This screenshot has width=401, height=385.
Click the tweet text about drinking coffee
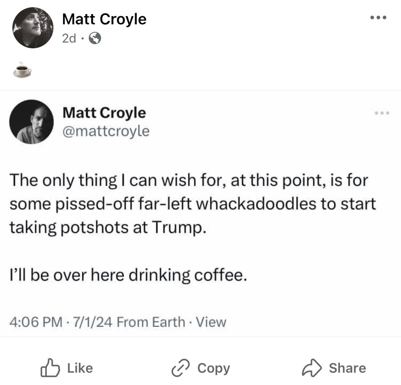128,275
